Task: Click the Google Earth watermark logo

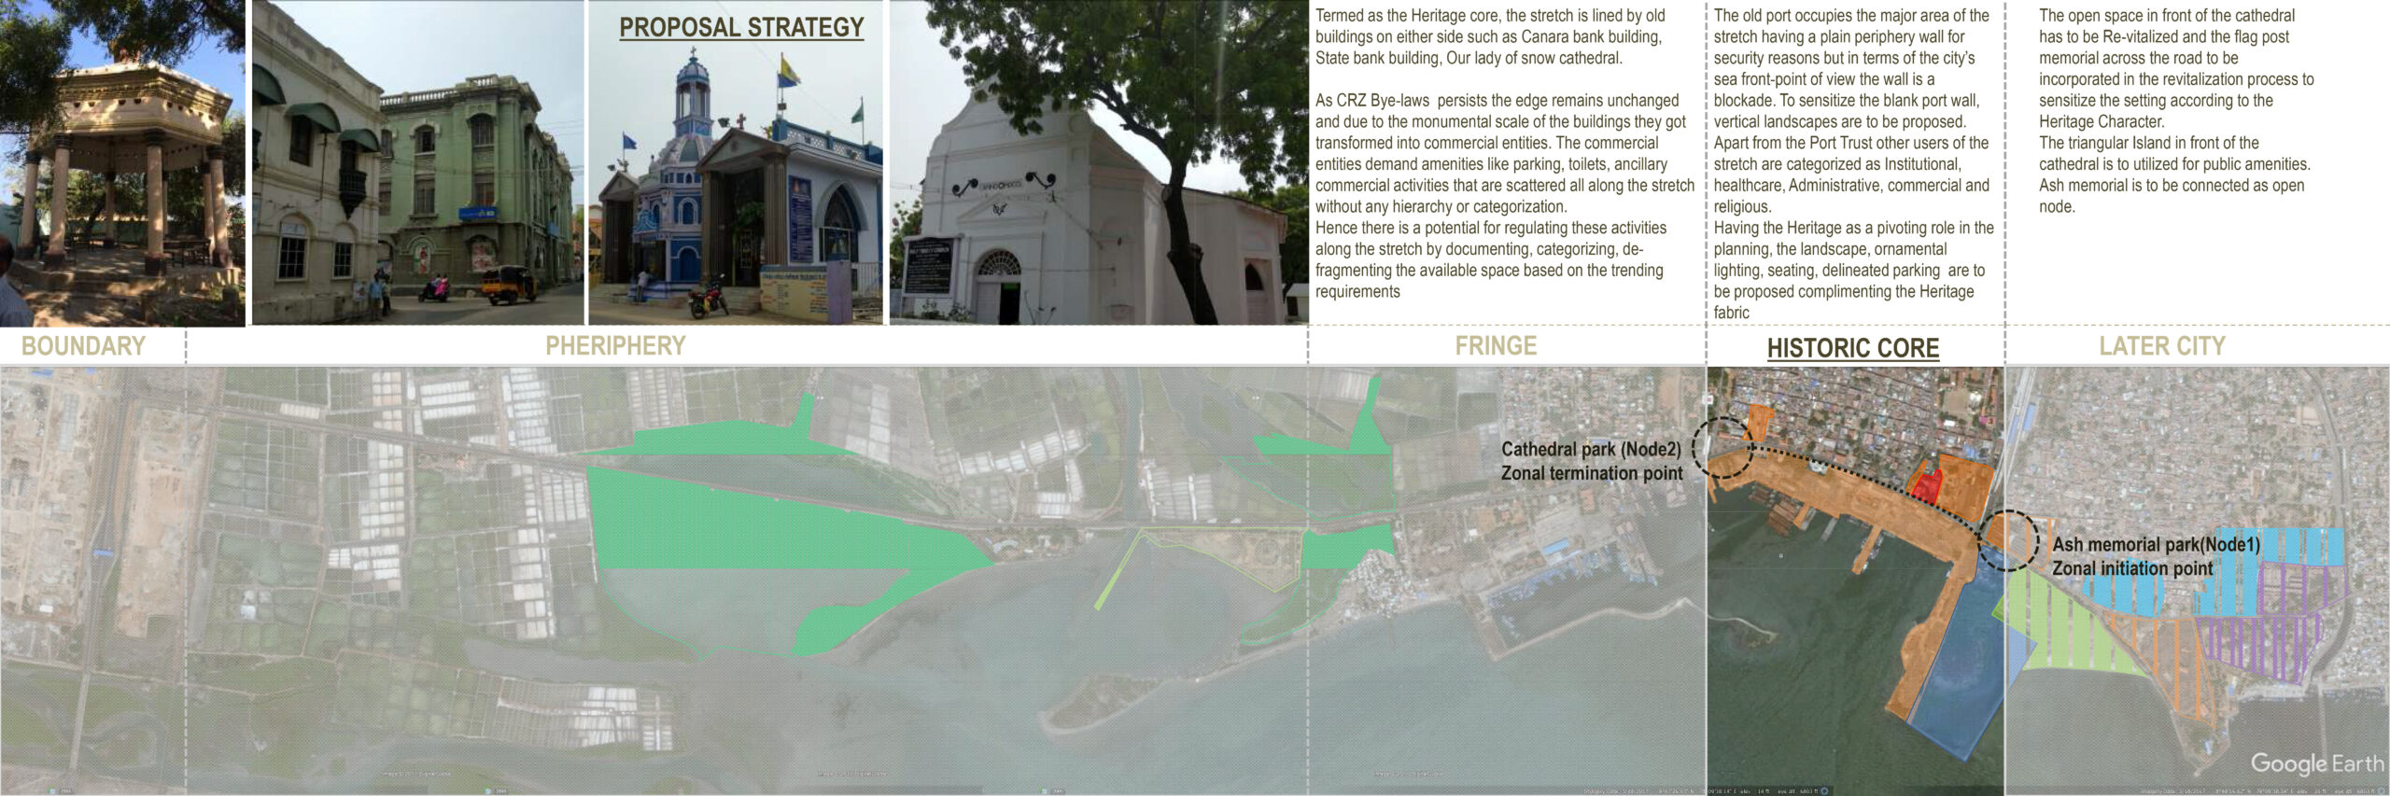Action: [x=2315, y=763]
